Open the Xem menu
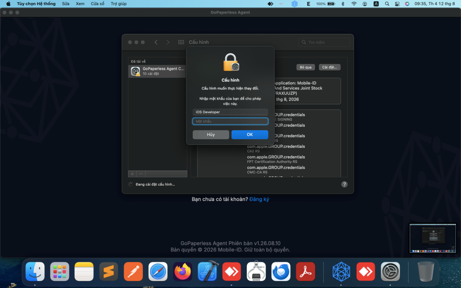 (x=80, y=4)
